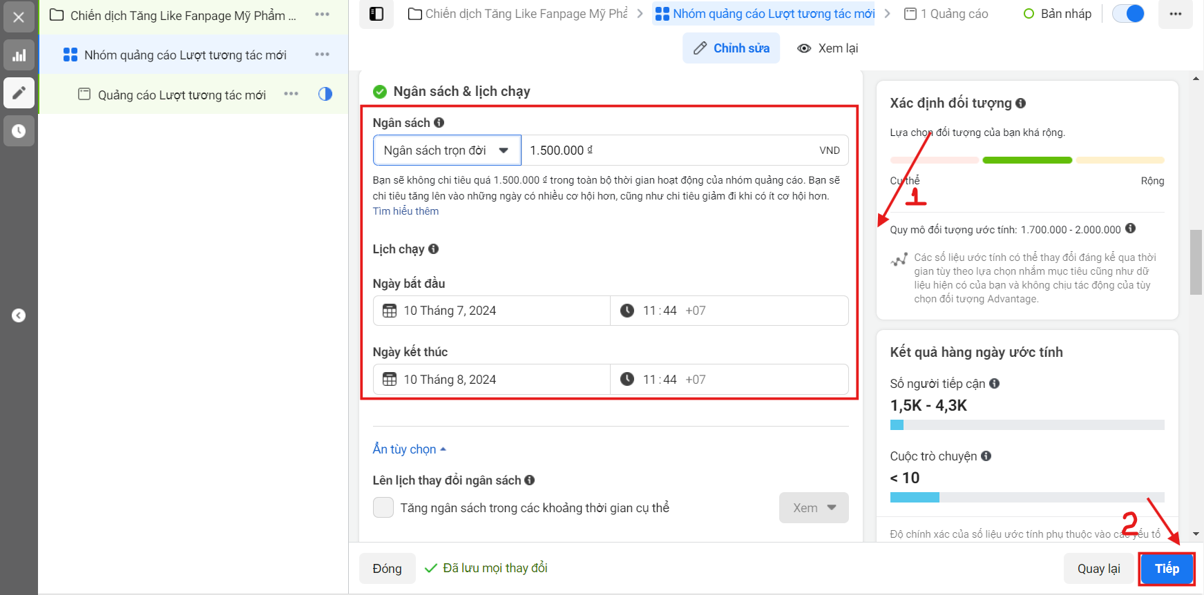Select campaign Chiến dịch Tăng Like Fanpage in tree
This screenshot has height=595, width=1204.
click(183, 15)
